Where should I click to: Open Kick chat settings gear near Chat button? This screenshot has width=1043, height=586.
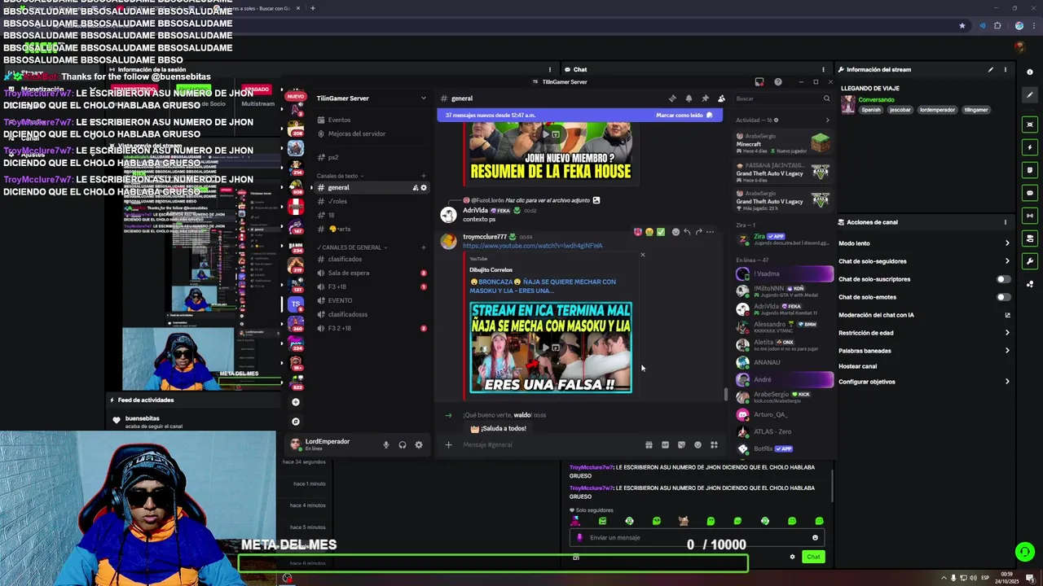tap(792, 557)
